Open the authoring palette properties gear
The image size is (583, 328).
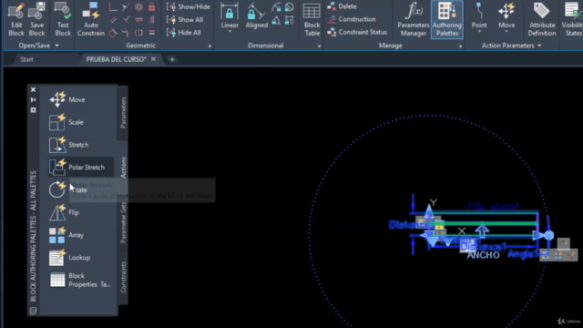33,110
